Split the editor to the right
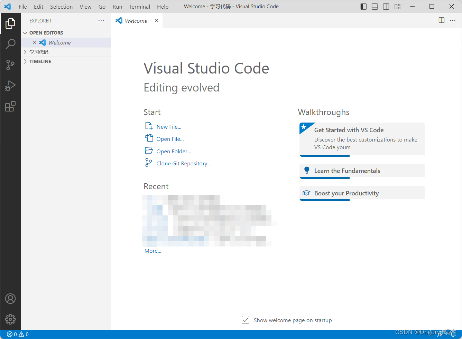 pyautogui.click(x=442, y=20)
